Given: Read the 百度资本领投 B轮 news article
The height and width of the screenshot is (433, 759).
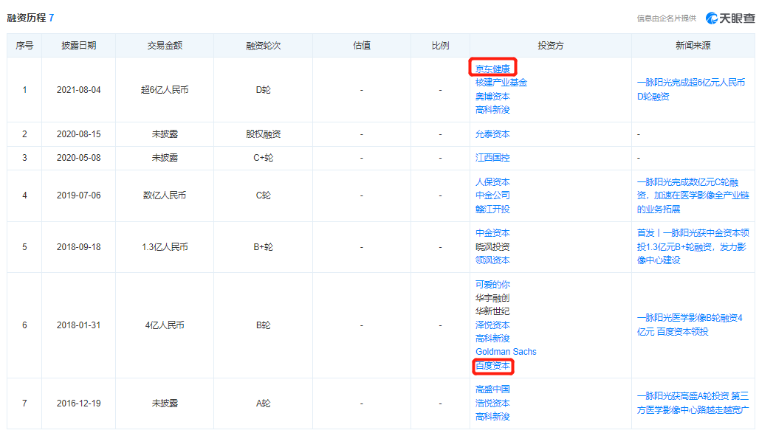Looking at the screenshot, I should tap(690, 325).
